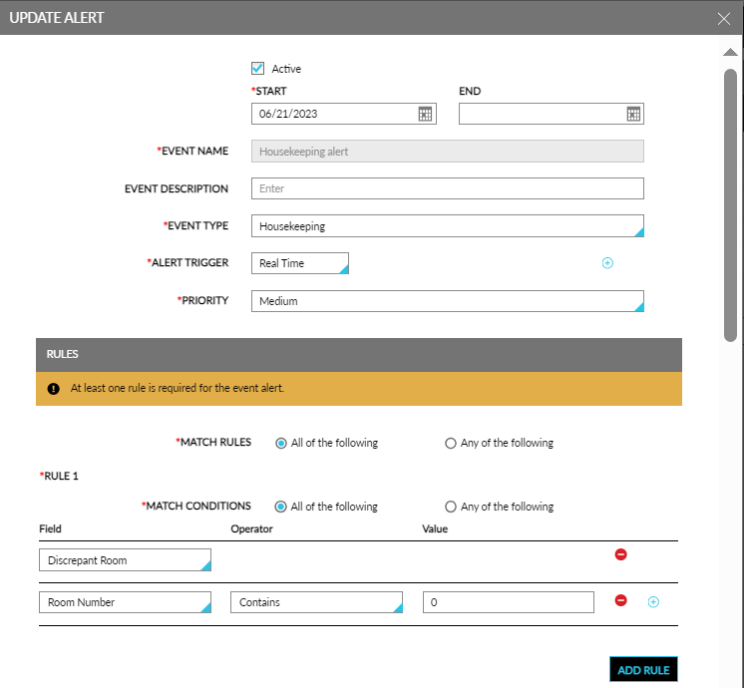Select Match Rules Any of the following
Viewport: 744px width, 688px height.
coord(451,443)
